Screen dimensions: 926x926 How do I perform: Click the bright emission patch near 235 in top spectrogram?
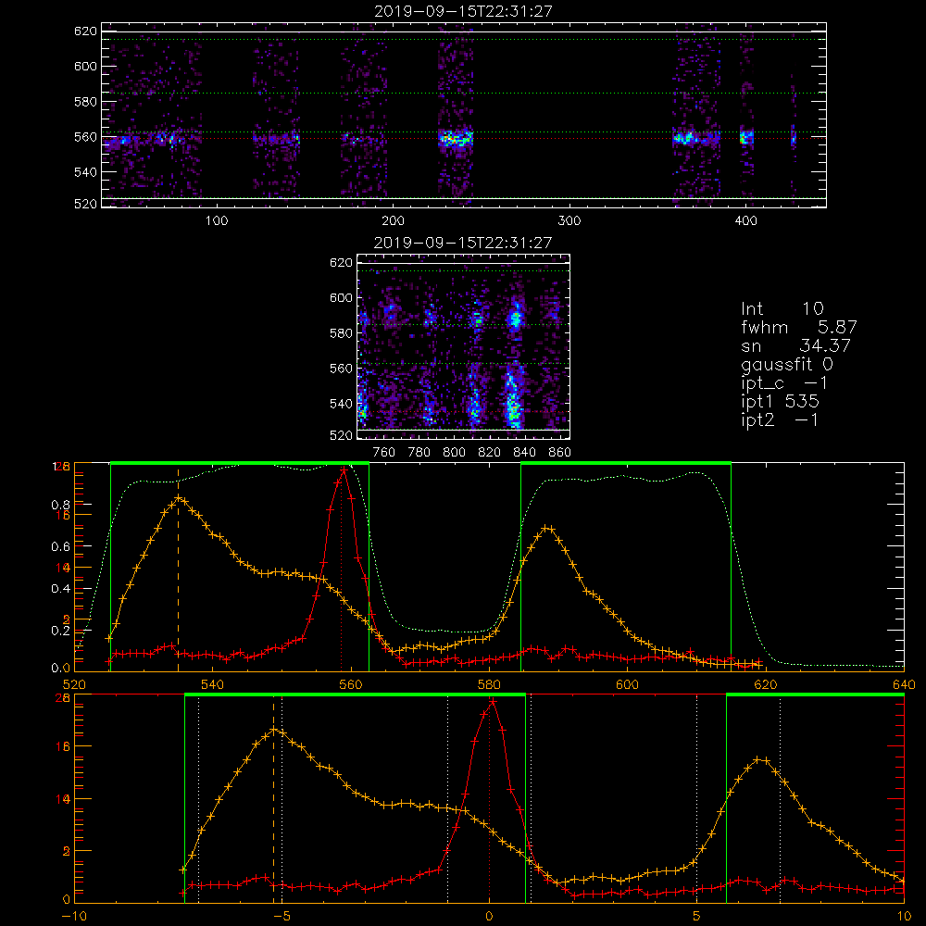point(456,139)
